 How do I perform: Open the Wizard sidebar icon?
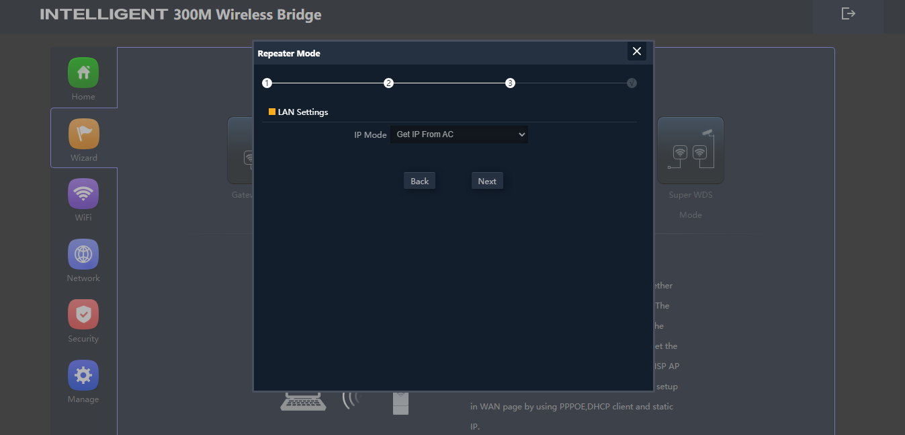(83, 134)
